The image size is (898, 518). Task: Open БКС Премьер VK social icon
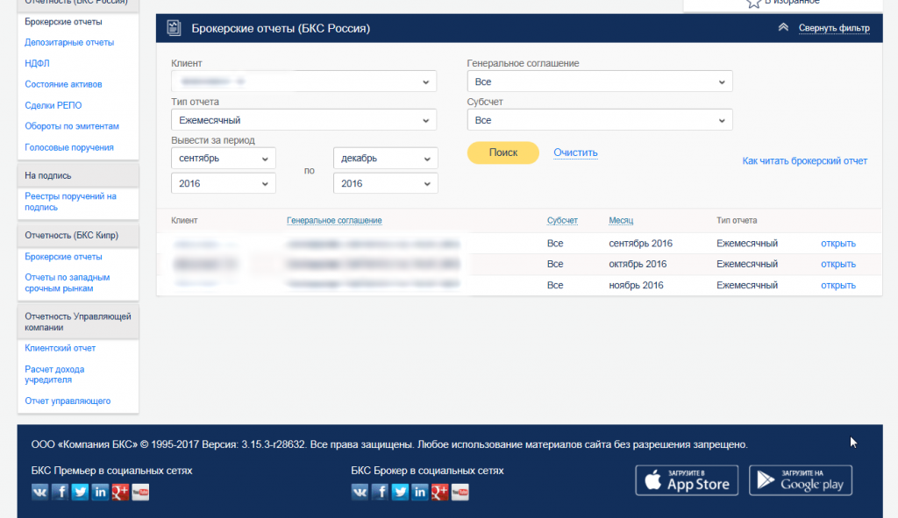40,492
